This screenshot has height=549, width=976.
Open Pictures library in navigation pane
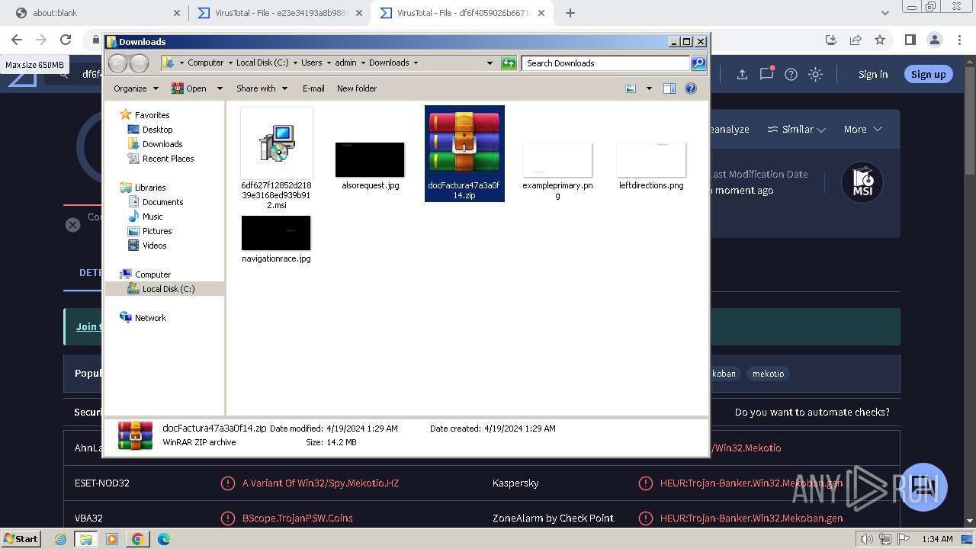click(157, 231)
